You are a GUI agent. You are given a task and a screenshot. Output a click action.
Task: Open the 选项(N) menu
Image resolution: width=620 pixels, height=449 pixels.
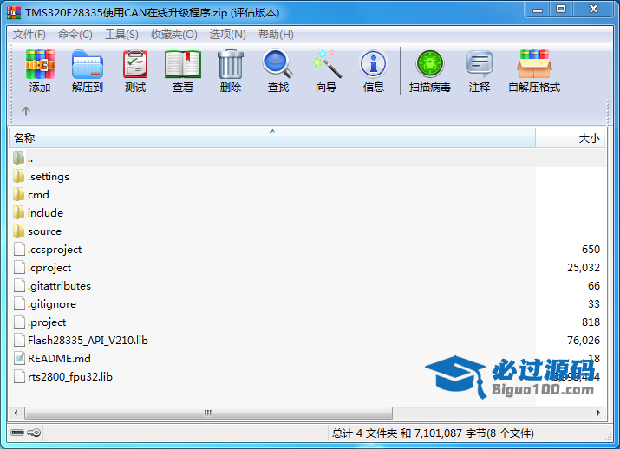click(x=228, y=35)
